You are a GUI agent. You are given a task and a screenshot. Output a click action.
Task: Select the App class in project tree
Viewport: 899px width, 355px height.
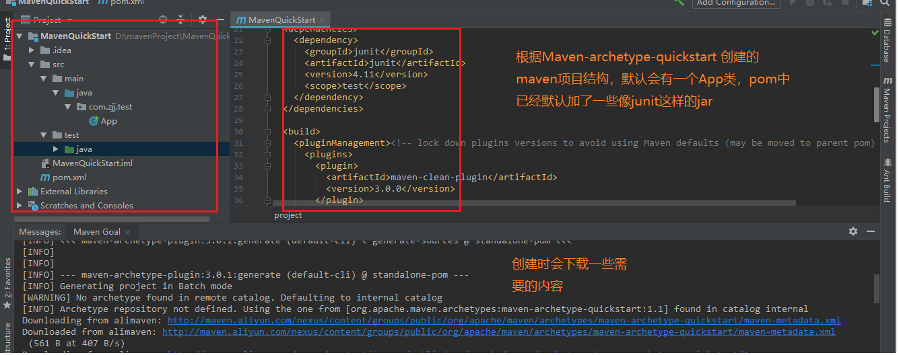(108, 121)
